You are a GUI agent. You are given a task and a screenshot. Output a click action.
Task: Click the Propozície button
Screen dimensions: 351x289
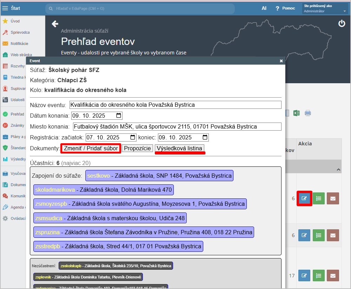[138, 149]
